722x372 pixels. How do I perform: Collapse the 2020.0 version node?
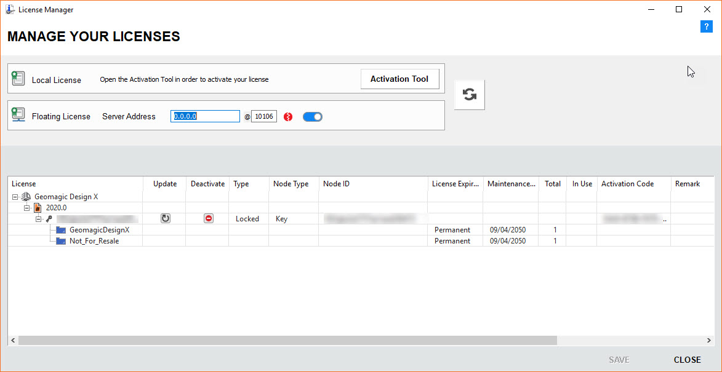pos(26,207)
